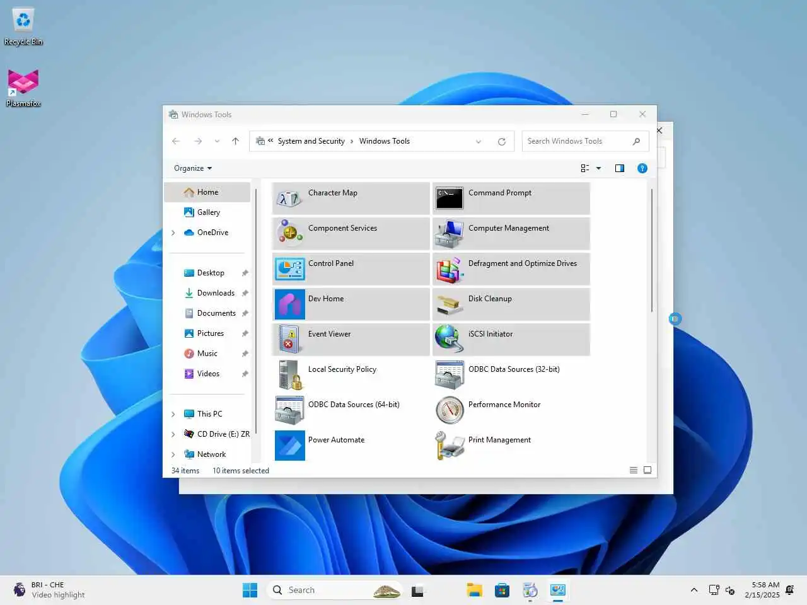Launch the Command Prompt icon
This screenshot has width=807, height=605.
click(450, 199)
